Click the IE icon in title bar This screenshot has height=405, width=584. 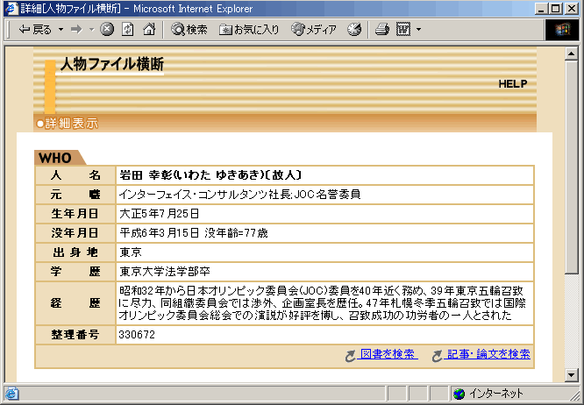[x=11, y=9]
